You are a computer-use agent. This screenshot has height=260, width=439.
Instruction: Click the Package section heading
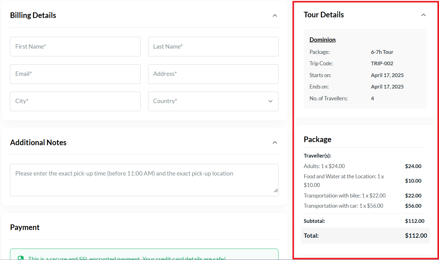tap(318, 139)
